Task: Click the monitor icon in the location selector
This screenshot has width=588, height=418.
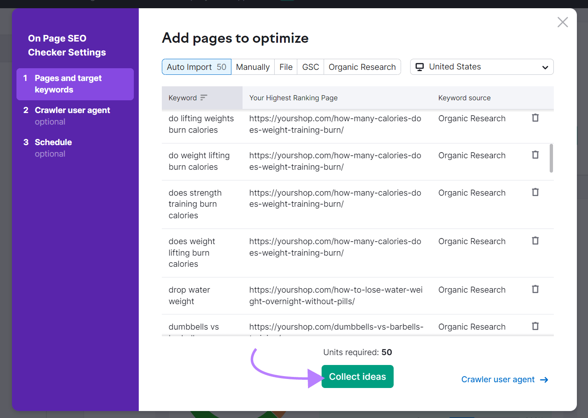Action: click(x=420, y=67)
